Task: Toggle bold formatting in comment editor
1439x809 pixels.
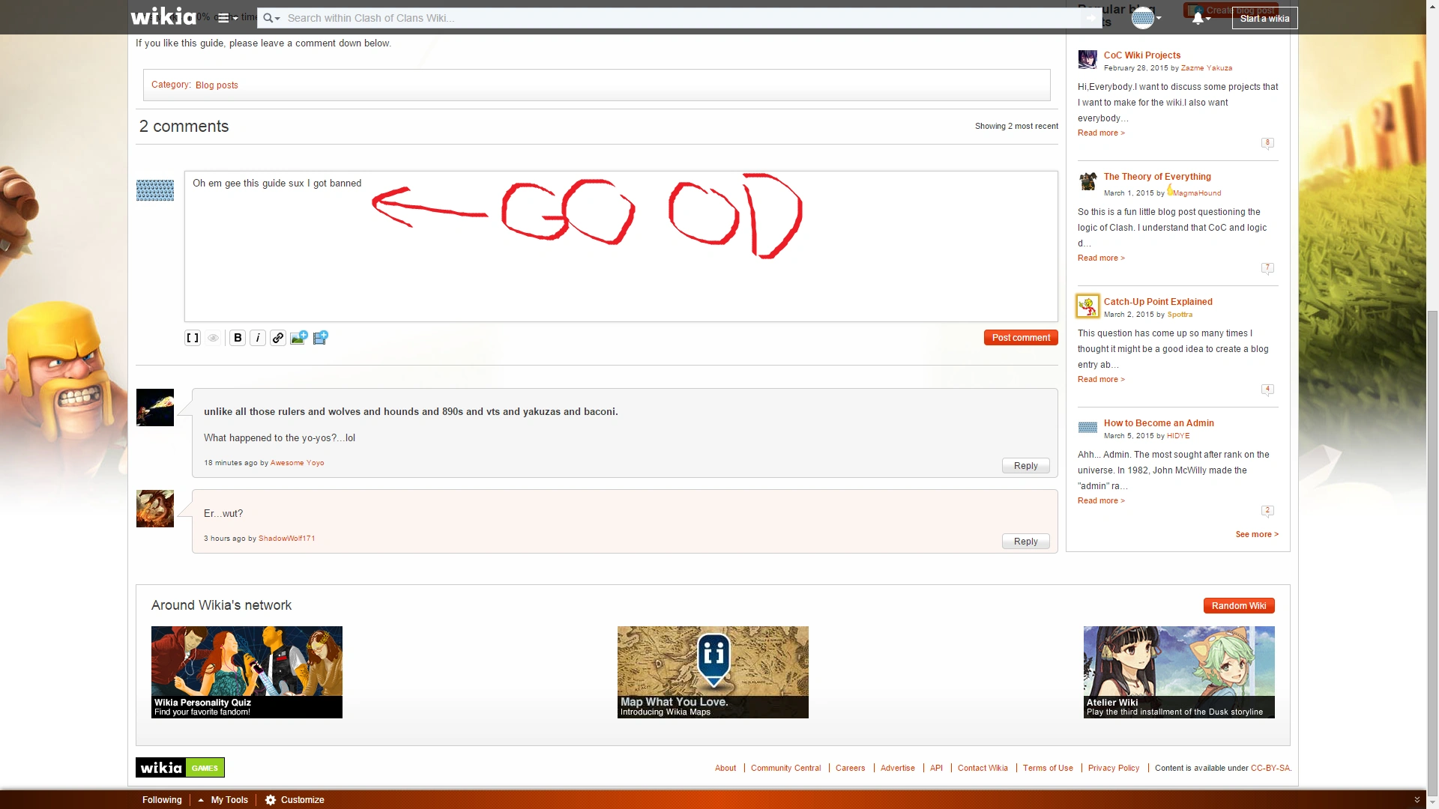Action: click(x=238, y=338)
